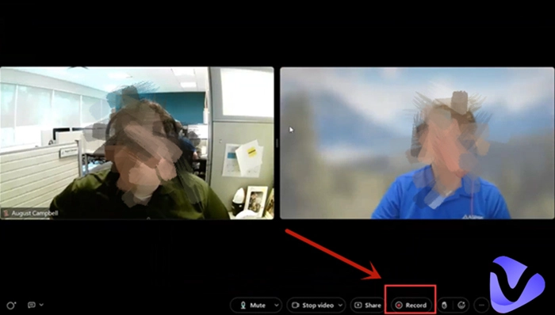Raise hand with the hand icon
The image size is (555, 315).
pyautogui.click(x=444, y=306)
